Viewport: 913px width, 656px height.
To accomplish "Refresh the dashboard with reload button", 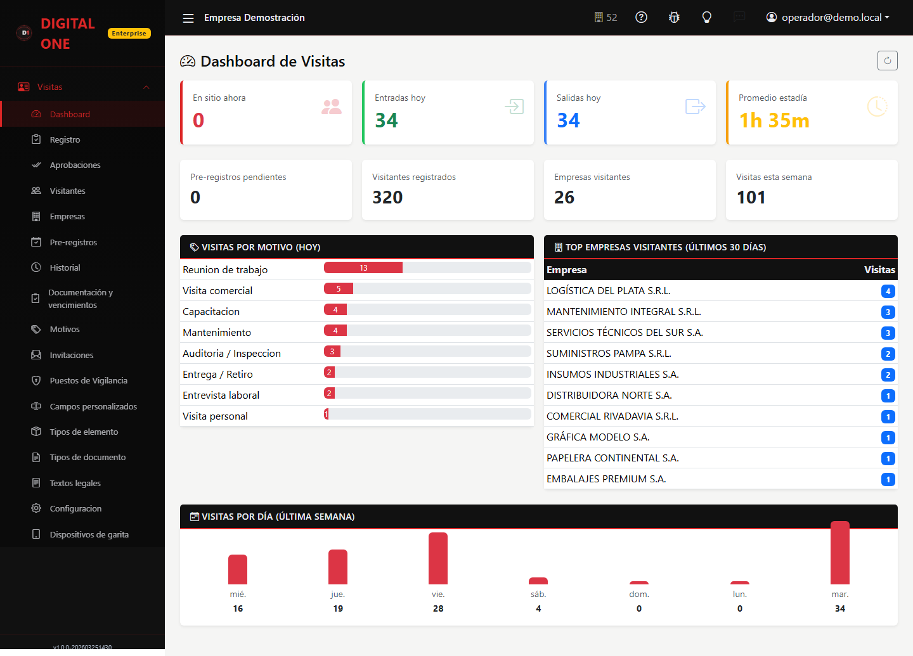I will 887,61.
